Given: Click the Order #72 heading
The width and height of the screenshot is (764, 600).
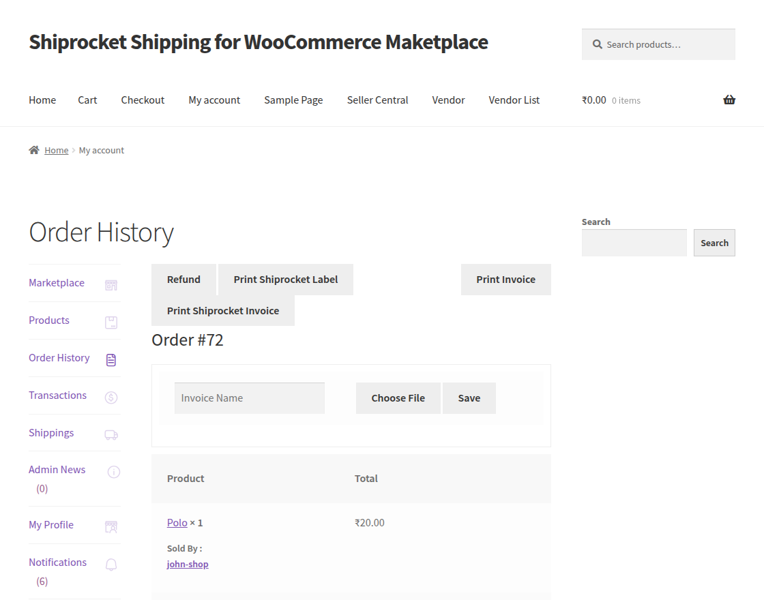Looking at the screenshot, I should 188,340.
